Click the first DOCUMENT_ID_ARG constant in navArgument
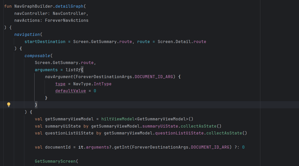 [x=154, y=77]
